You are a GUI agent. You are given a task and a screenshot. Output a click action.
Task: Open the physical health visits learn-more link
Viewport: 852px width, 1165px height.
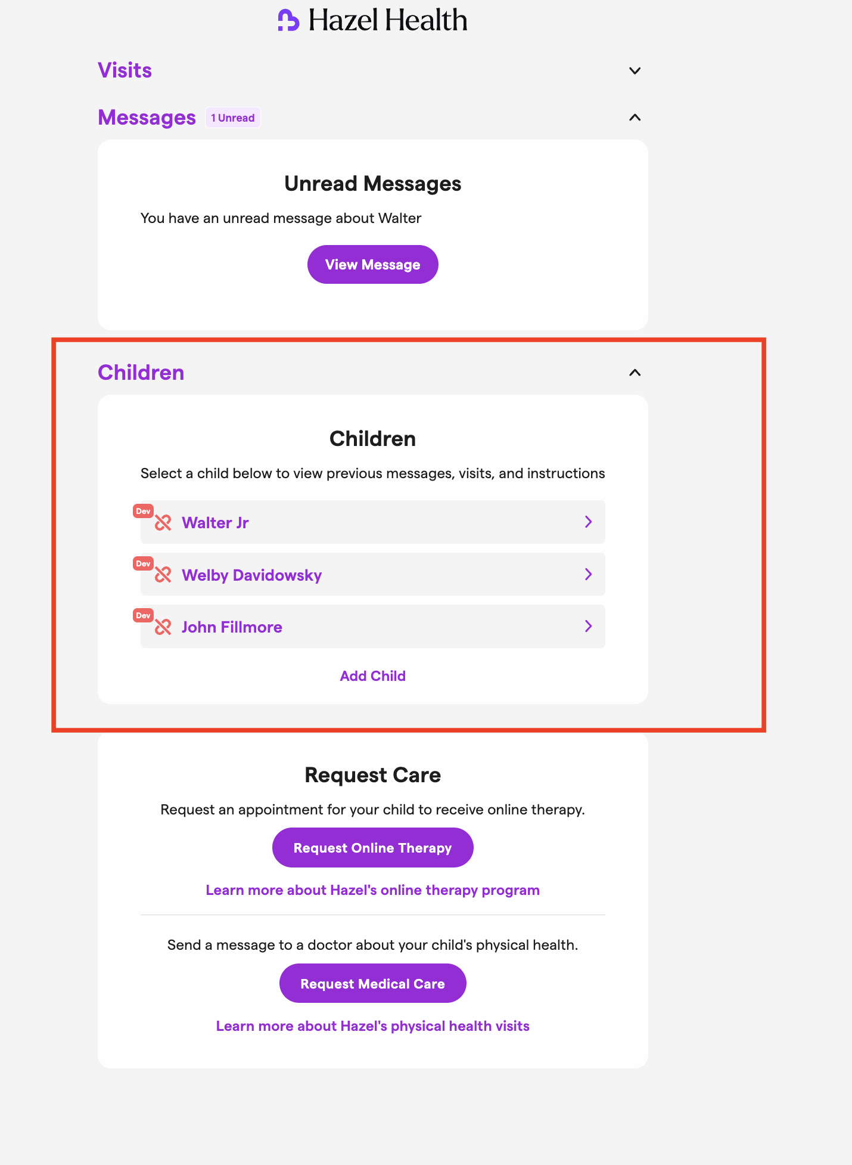(372, 1026)
